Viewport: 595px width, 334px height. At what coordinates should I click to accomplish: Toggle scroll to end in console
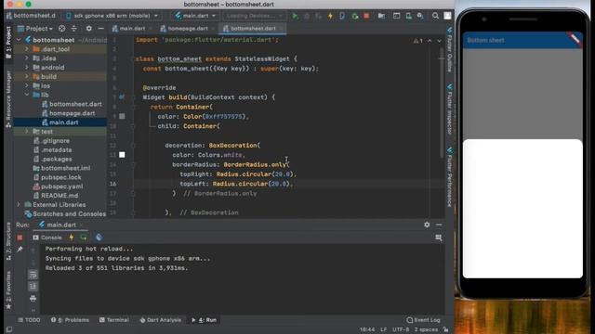[x=33, y=287]
